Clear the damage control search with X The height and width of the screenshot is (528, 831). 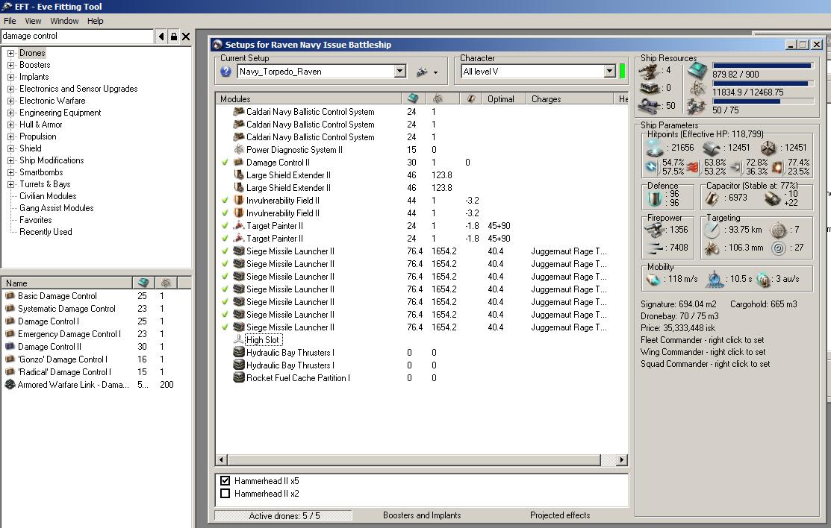click(x=186, y=37)
